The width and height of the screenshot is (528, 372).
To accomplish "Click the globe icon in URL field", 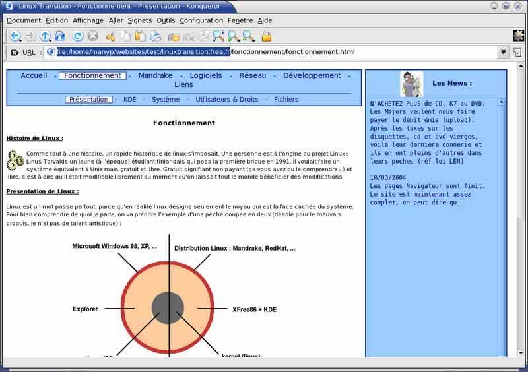I will (x=51, y=52).
